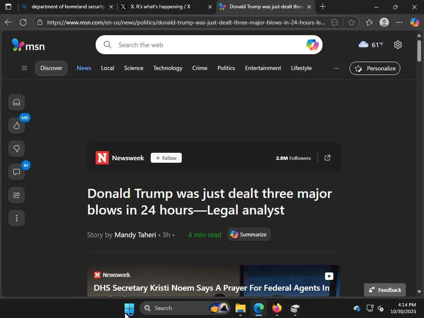Screen dimensions: 424x318
Task: Open the Microsoft Store-like app in taskbar
Action: 295,308
